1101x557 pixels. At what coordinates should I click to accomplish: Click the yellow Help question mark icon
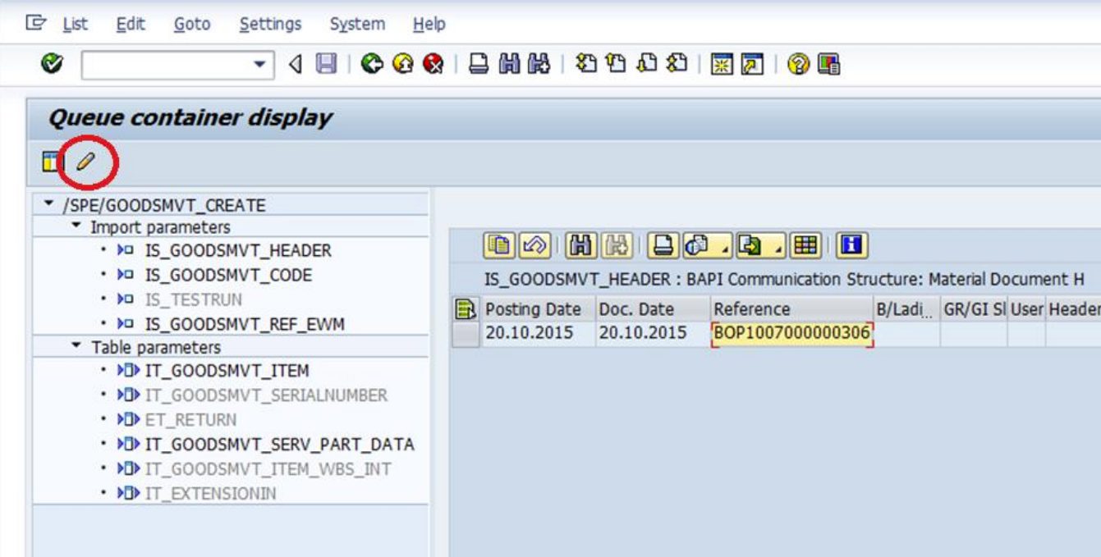pyautogui.click(x=797, y=64)
